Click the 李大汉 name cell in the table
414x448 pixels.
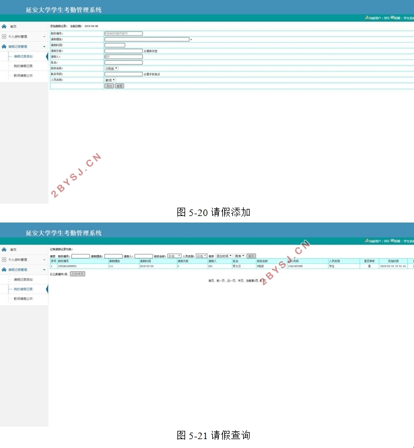(244, 266)
